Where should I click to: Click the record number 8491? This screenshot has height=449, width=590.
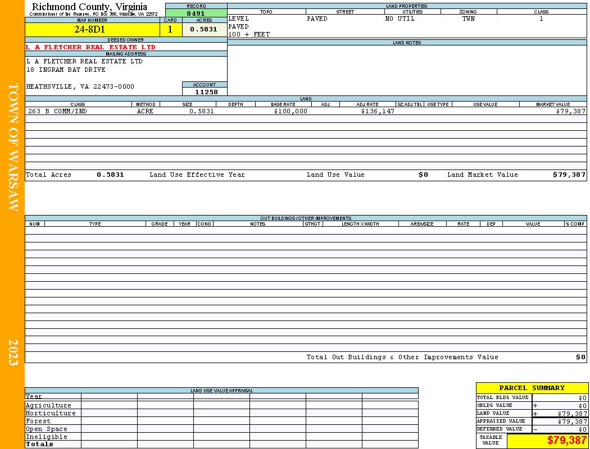[x=196, y=13]
